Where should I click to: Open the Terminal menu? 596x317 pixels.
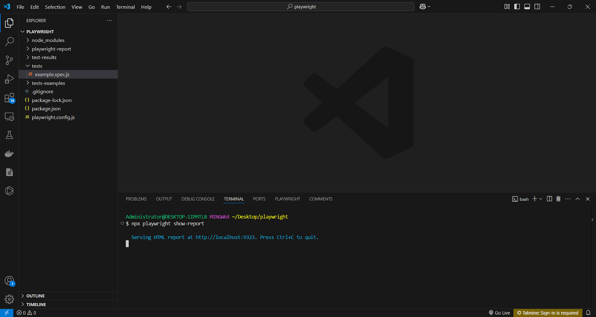pyautogui.click(x=126, y=7)
